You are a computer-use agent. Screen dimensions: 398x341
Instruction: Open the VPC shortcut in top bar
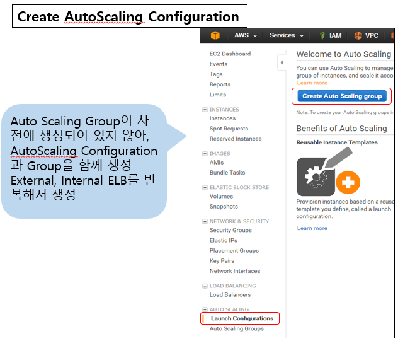(366, 35)
